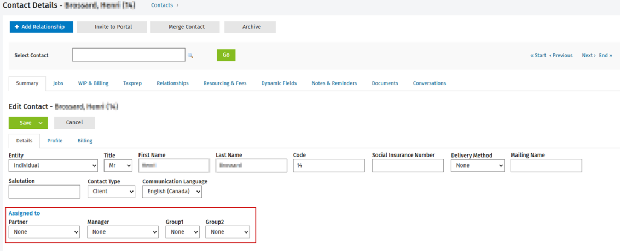Archive this contact
The height and width of the screenshot is (251, 620).
[251, 27]
